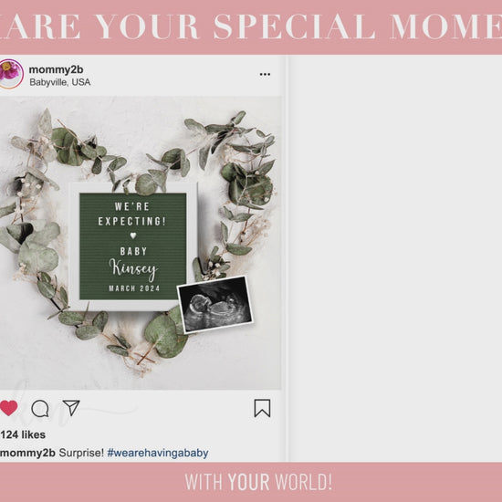Click the Babyville, USA location
Image resolution: width=502 pixels, height=502 pixels.
[x=60, y=82]
